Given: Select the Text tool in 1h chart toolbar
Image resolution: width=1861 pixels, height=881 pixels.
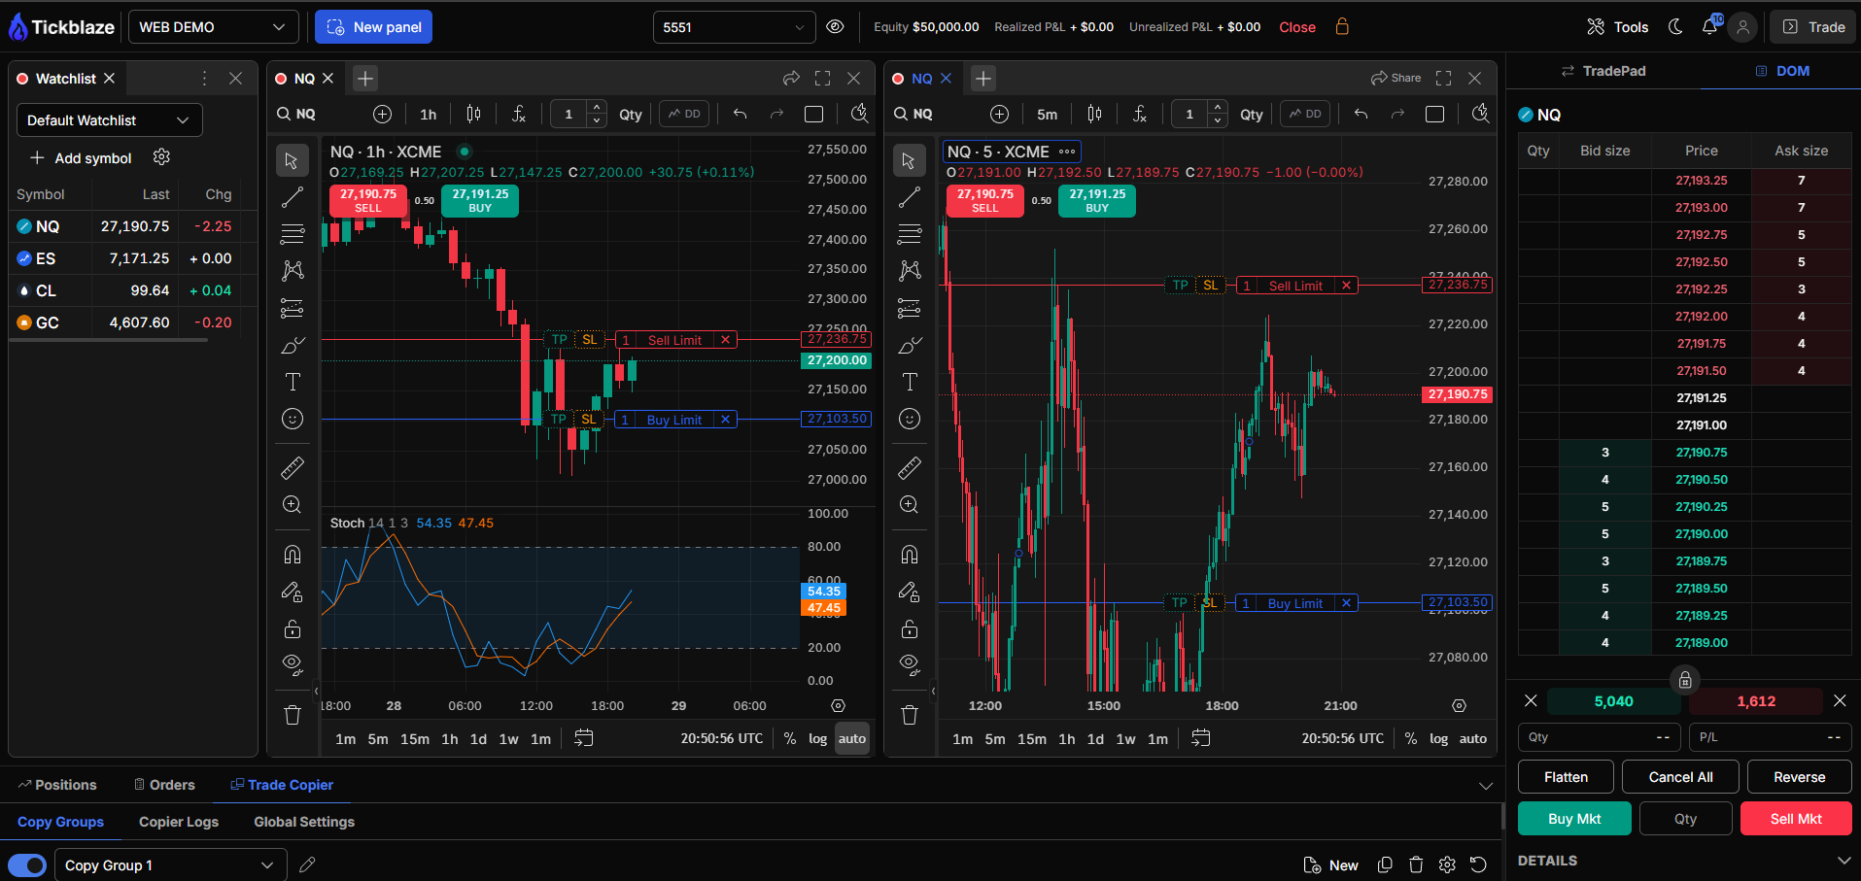Looking at the screenshot, I should 292,382.
